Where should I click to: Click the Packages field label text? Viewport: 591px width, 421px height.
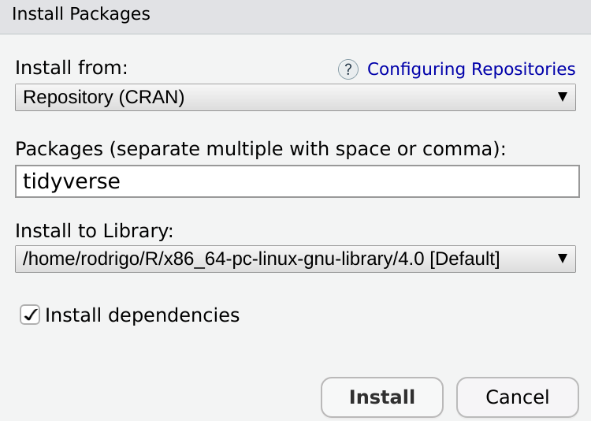pyautogui.click(x=261, y=148)
